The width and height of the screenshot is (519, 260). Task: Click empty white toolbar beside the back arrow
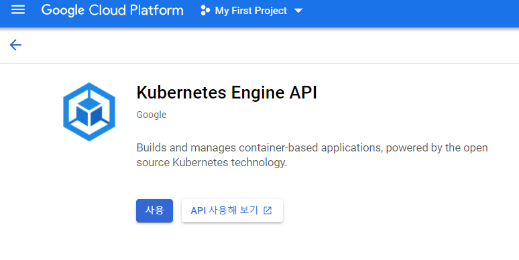tap(265, 45)
